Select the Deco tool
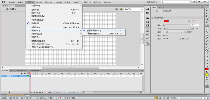 tap(207, 44)
